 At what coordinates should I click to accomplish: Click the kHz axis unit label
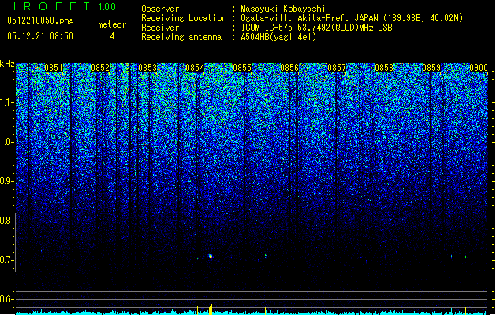tap(7, 64)
